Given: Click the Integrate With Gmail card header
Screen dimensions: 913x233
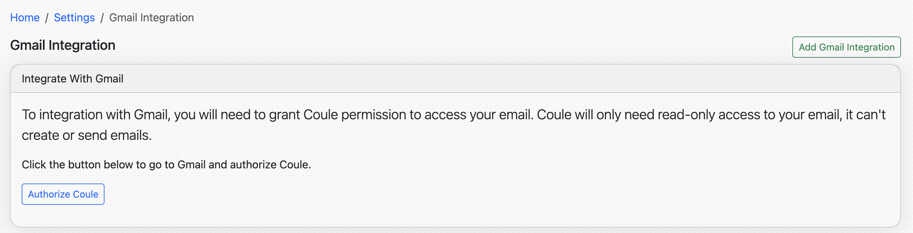Looking at the screenshot, I should coord(73,79).
